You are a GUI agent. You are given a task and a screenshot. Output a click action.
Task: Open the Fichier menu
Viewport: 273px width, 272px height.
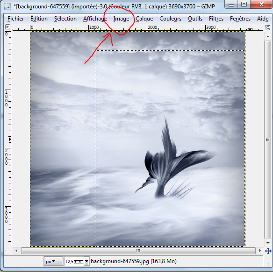(16, 19)
